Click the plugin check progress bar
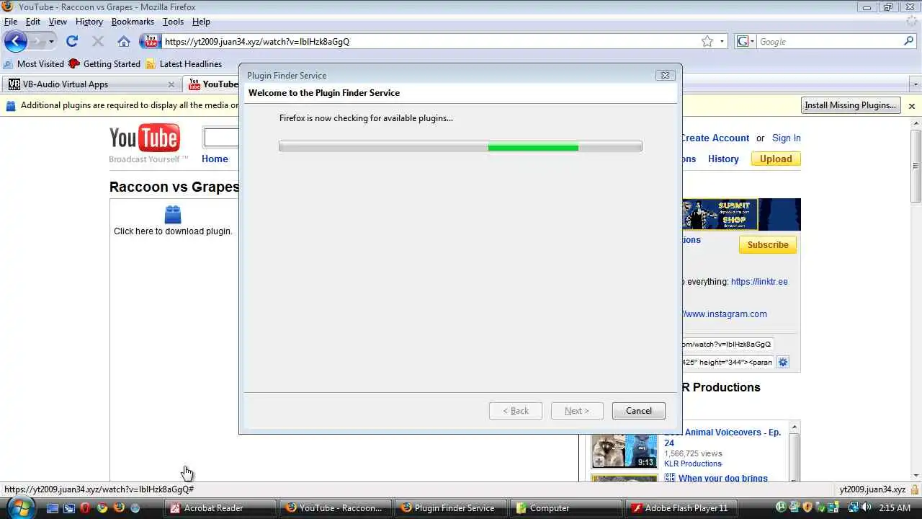The width and height of the screenshot is (922, 519). pyautogui.click(x=460, y=147)
